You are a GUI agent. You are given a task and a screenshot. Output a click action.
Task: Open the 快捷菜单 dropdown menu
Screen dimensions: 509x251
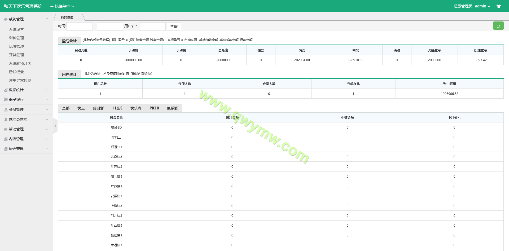(62, 6)
